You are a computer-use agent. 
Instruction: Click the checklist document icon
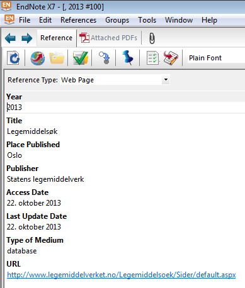pos(152,58)
